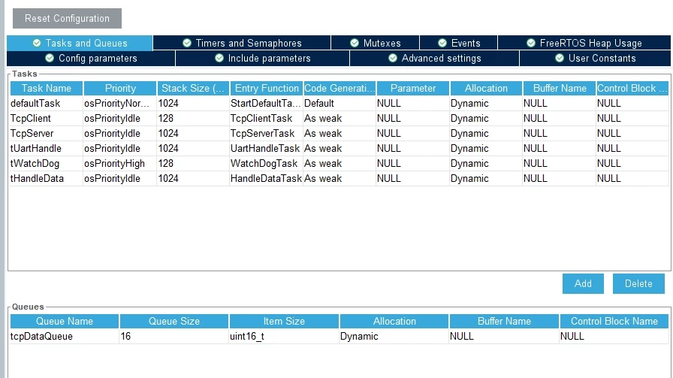Click the Reset Configuration button

point(67,19)
